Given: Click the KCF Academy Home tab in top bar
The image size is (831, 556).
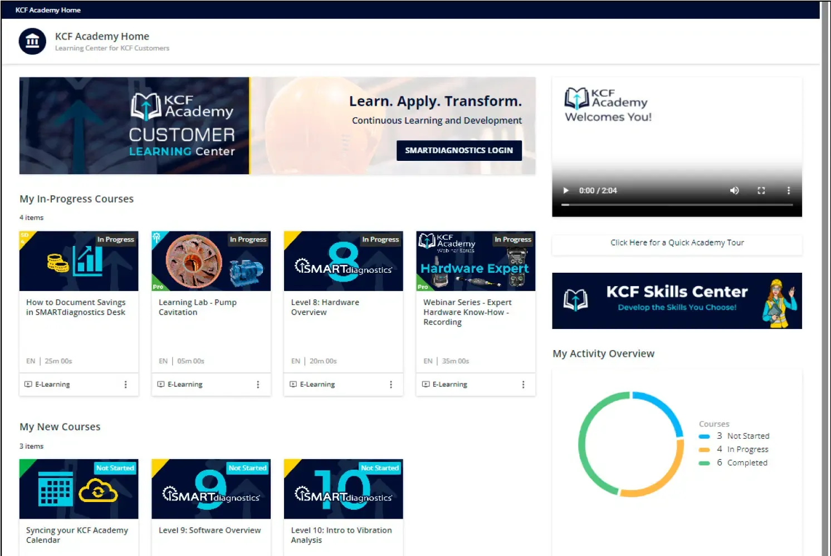Looking at the screenshot, I should (48, 10).
